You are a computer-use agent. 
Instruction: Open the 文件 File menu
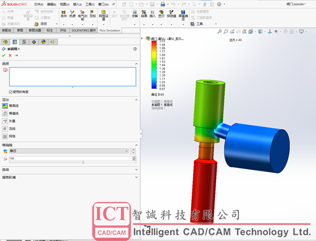point(39,4)
